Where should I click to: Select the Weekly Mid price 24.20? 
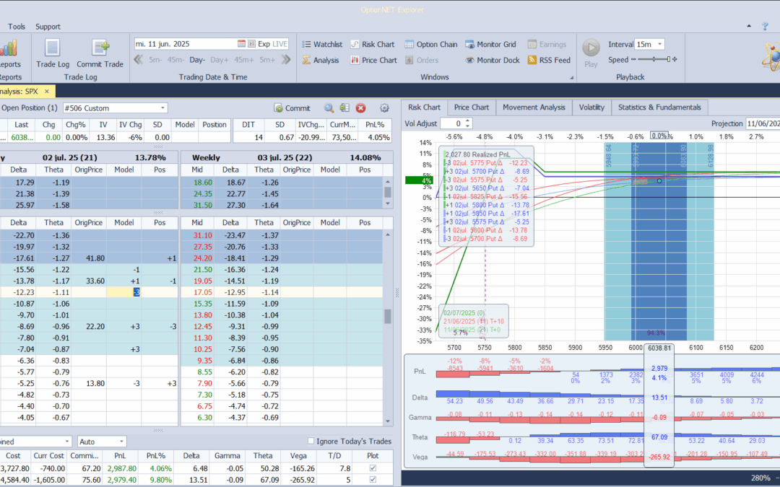(202, 258)
